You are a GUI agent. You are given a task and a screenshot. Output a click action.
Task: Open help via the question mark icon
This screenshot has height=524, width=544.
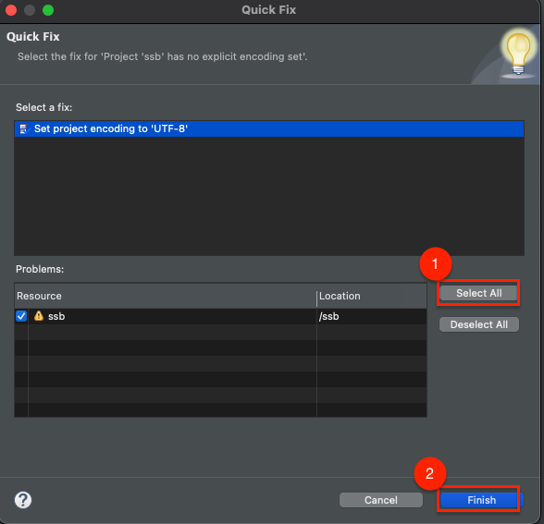point(23,500)
